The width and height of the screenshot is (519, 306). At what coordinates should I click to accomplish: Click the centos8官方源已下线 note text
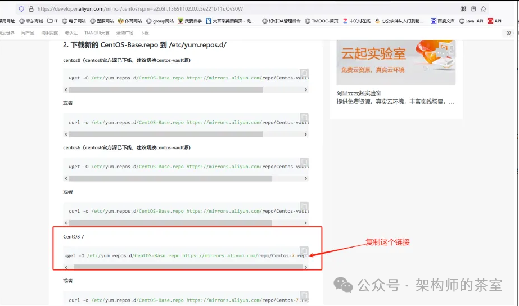pos(127,60)
